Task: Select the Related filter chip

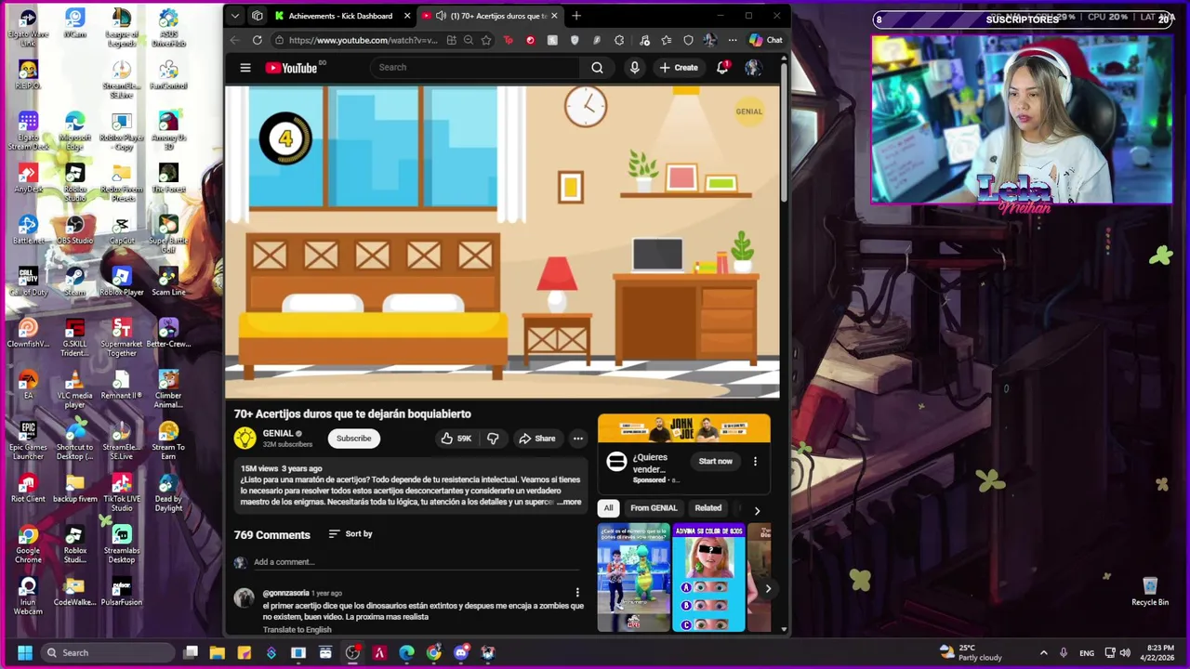Action: coord(707,508)
